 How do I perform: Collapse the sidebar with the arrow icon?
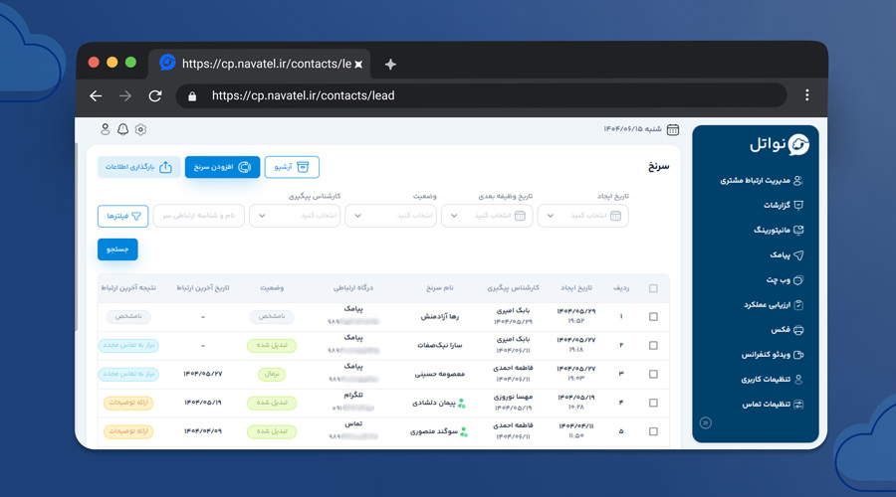(x=706, y=422)
